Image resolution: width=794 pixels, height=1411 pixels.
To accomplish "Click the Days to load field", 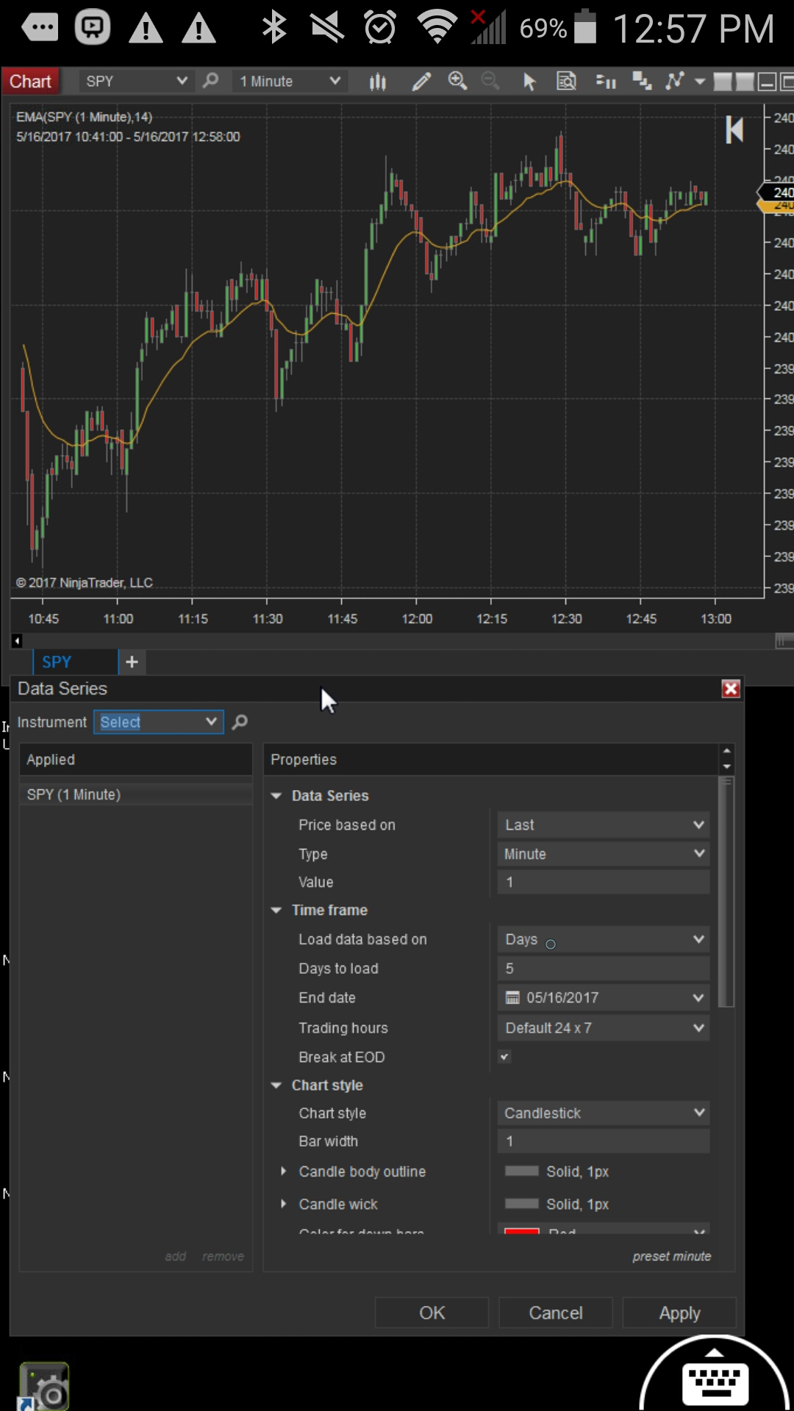I will coord(604,969).
